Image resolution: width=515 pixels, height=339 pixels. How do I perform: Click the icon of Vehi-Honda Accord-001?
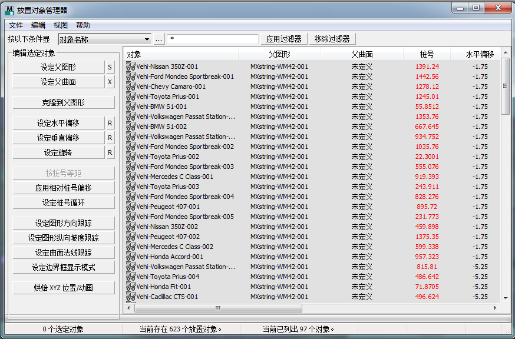point(130,257)
